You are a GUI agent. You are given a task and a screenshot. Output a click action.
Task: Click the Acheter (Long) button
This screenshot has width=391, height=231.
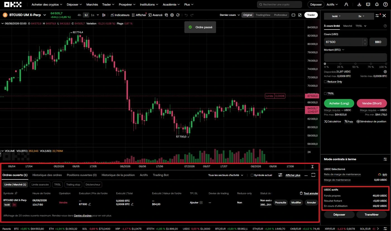[339, 103]
